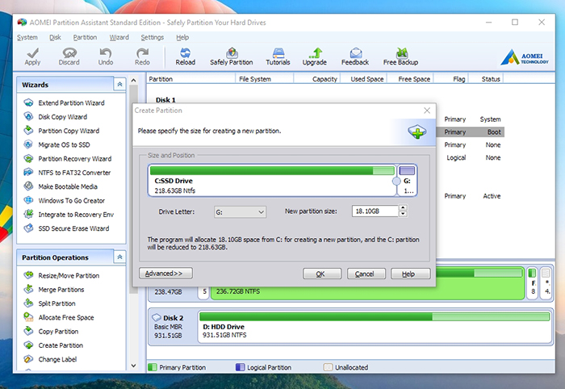Open the System menu

(27, 37)
